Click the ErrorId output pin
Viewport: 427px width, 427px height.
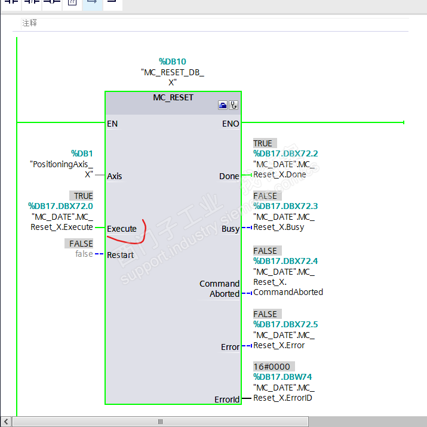tap(227, 400)
